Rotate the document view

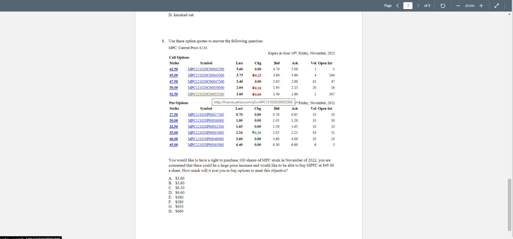(443, 6)
